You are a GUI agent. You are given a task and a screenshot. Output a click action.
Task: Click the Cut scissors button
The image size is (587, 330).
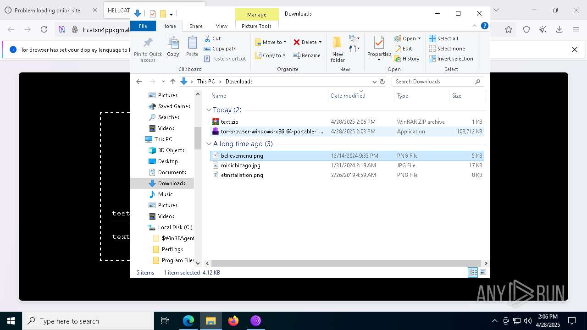pos(212,38)
